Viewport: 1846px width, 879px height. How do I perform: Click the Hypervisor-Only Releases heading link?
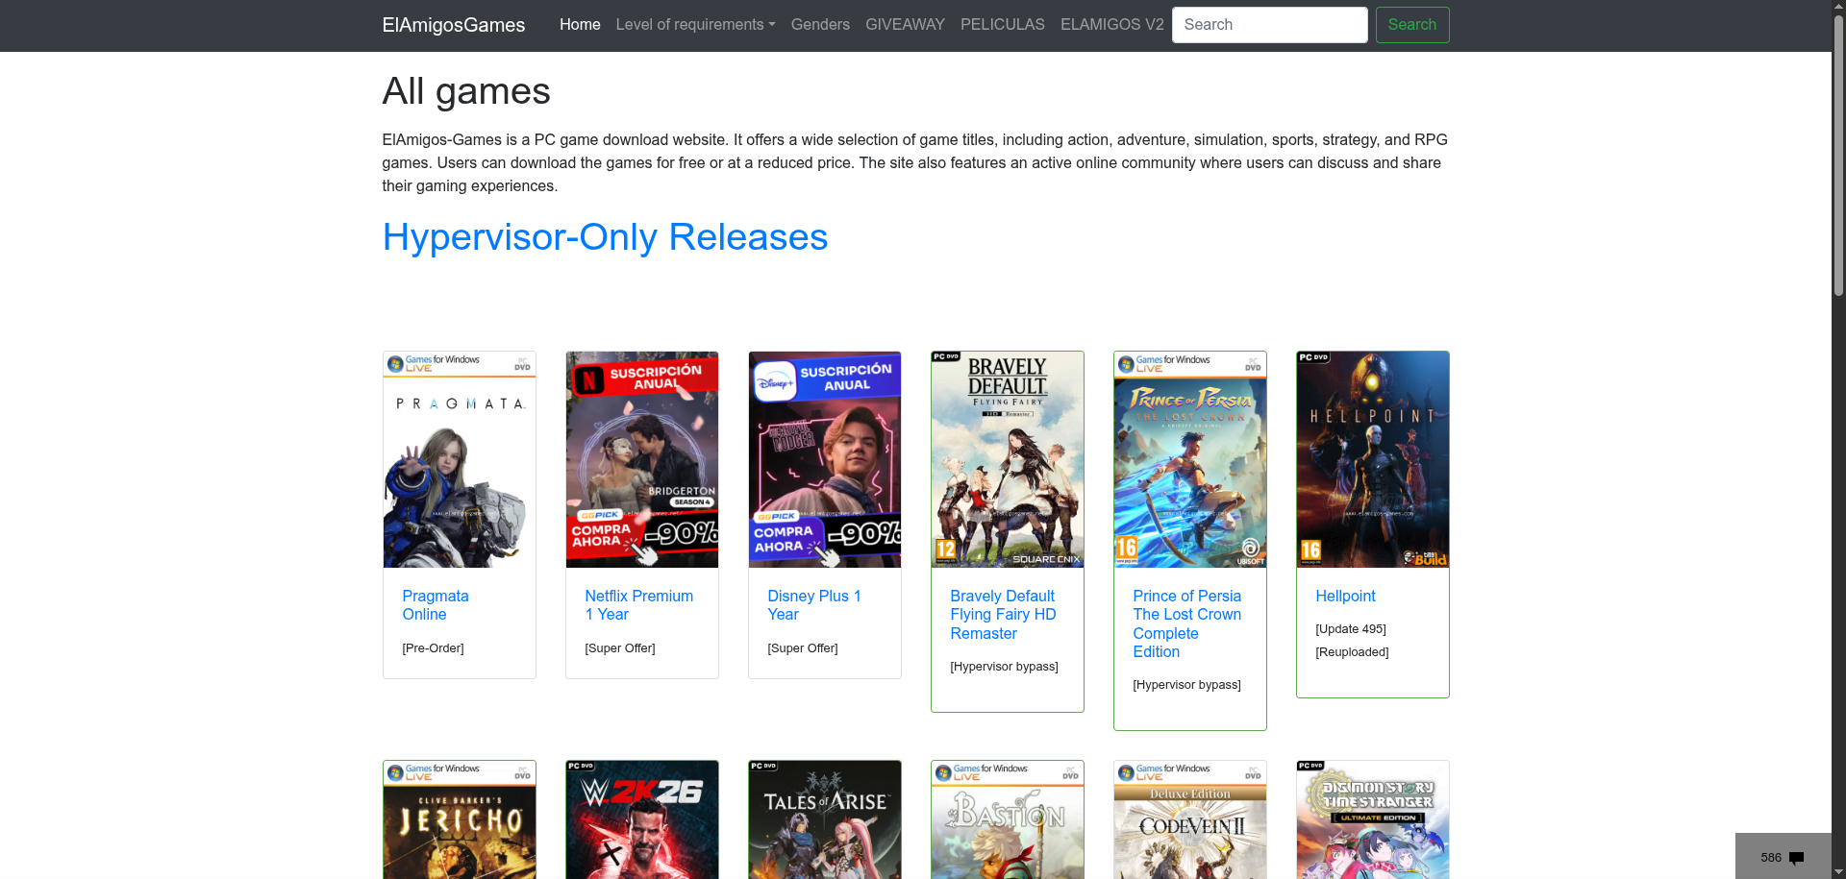click(605, 237)
